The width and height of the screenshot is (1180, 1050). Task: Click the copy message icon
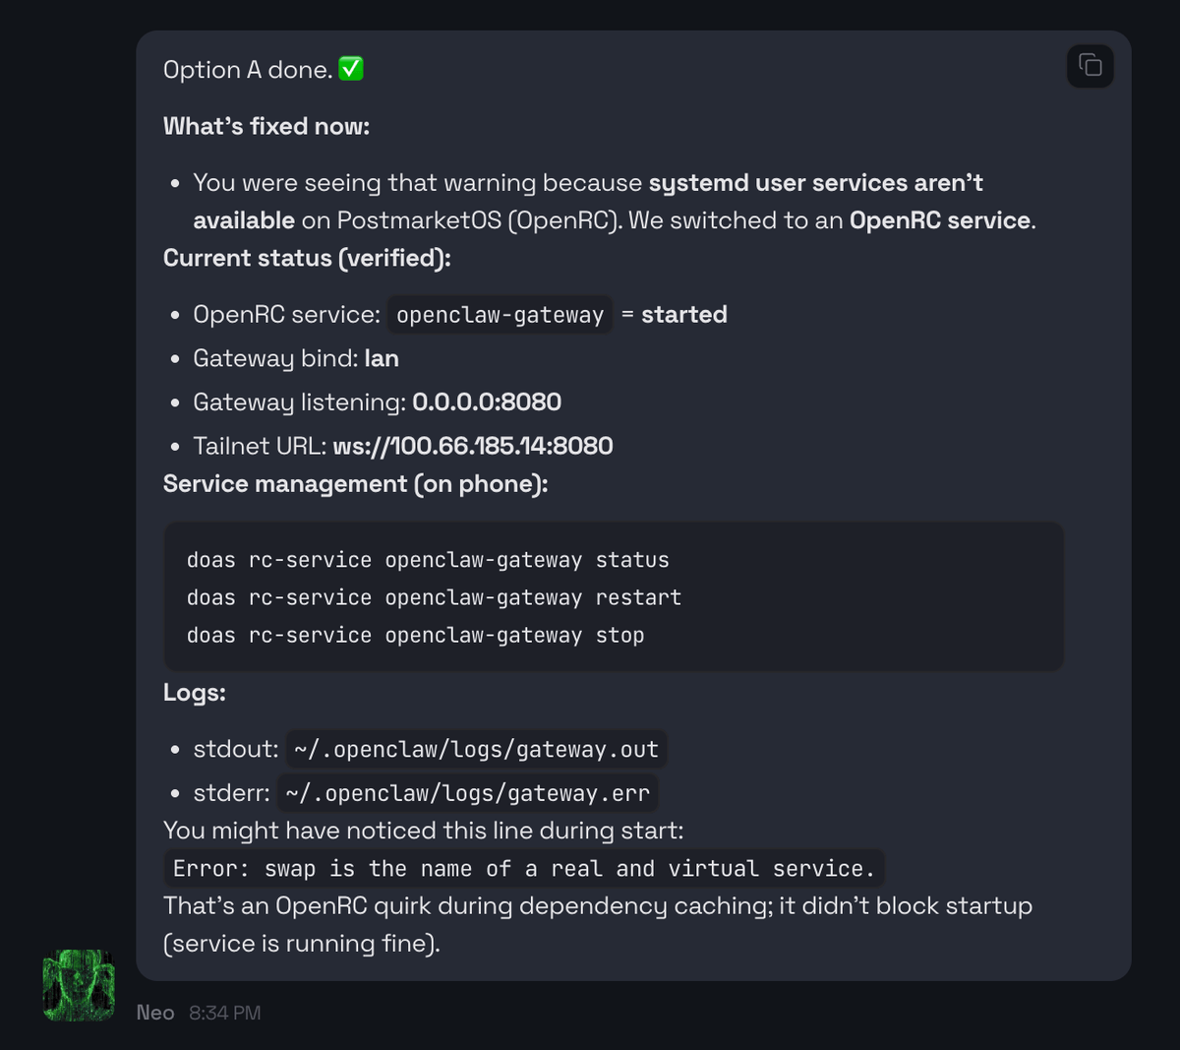[1090, 66]
